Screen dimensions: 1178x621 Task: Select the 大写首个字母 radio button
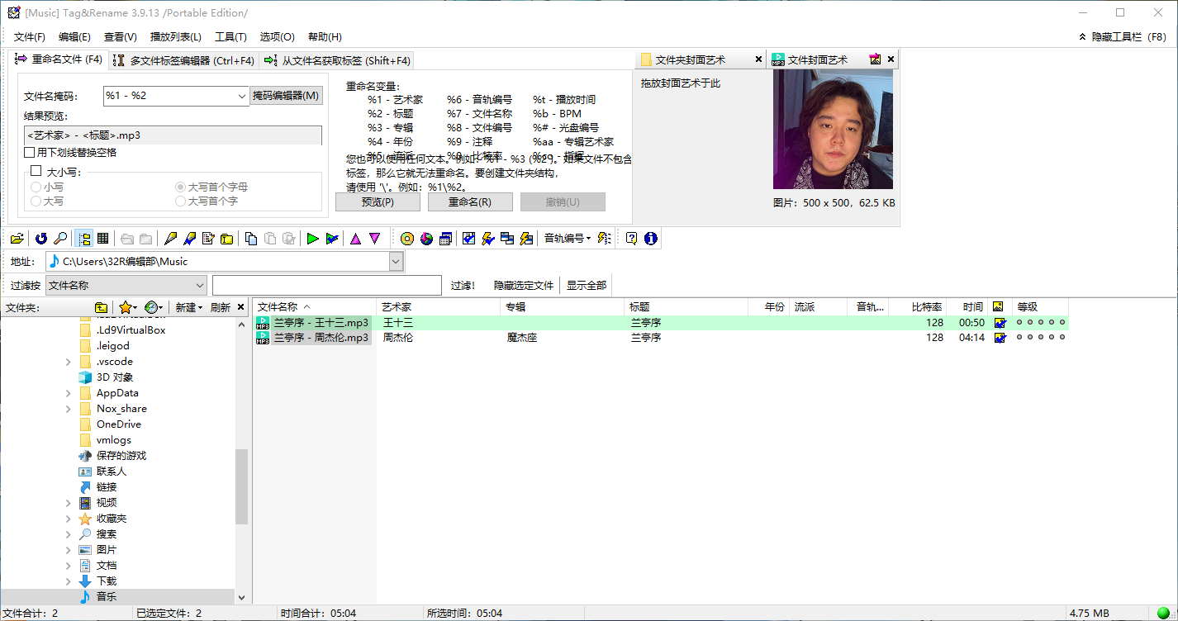180,187
